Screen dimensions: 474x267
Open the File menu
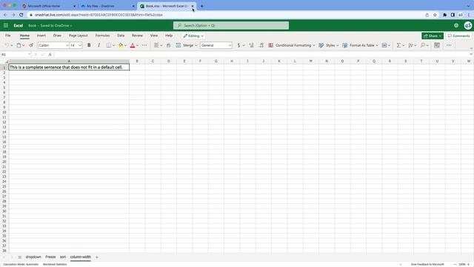click(8, 36)
